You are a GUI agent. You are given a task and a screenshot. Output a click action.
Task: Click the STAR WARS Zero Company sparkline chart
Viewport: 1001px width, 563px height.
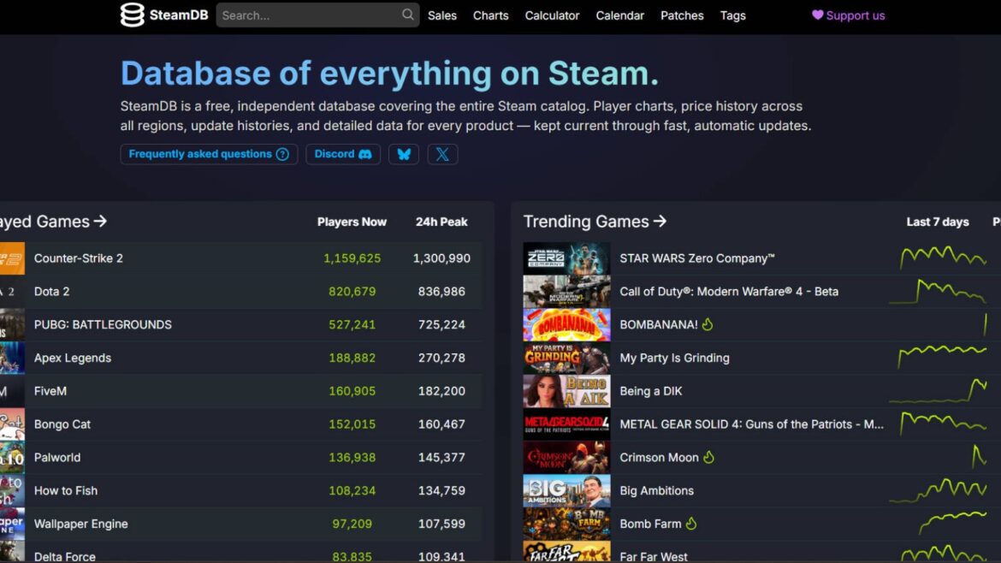tap(942, 258)
